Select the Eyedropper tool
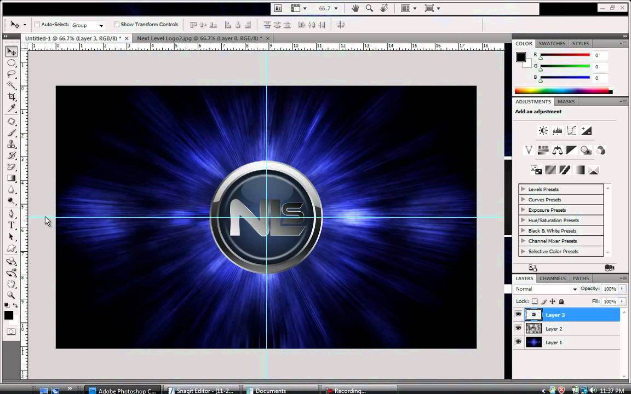 coord(12,108)
